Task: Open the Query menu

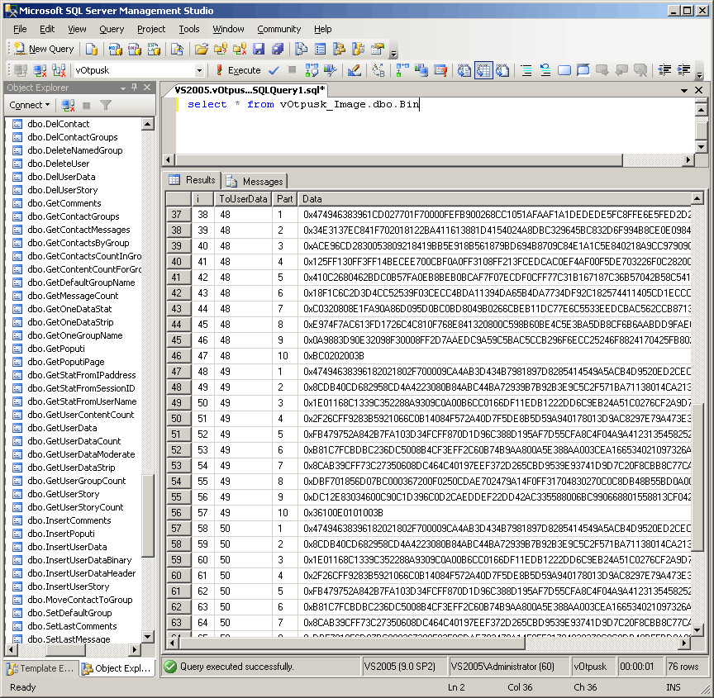Action: [112, 29]
